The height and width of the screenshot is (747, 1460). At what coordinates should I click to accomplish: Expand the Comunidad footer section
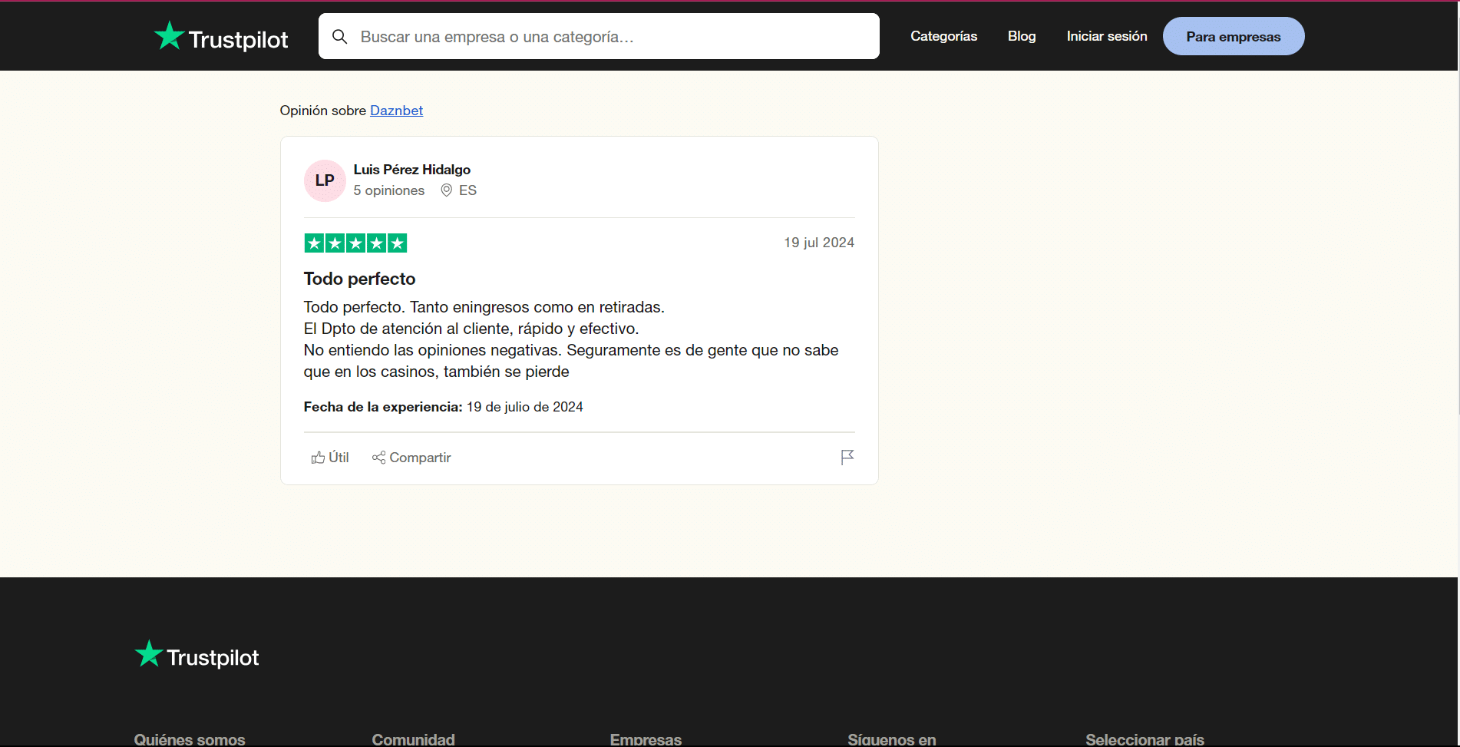point(413,738)
